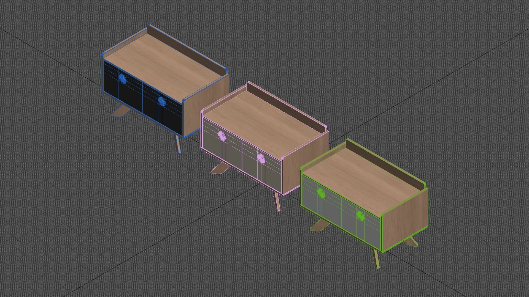
Task: Pick the green cabinet's wooden side panel
Action: click(x=405, y=220)
